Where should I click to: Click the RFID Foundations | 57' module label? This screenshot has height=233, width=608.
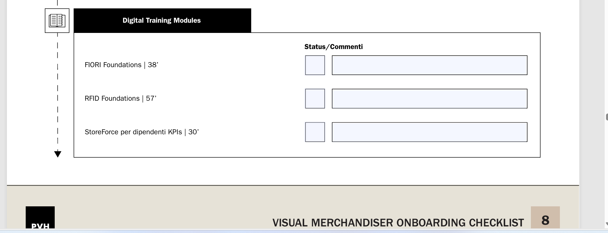[x=120, y=98]
